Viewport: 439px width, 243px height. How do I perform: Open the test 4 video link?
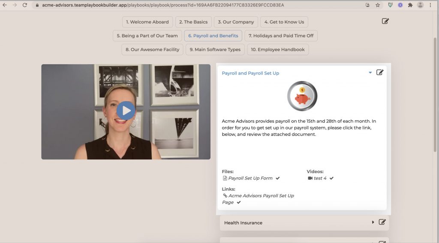pyautogui.click(x=320, y=178)
